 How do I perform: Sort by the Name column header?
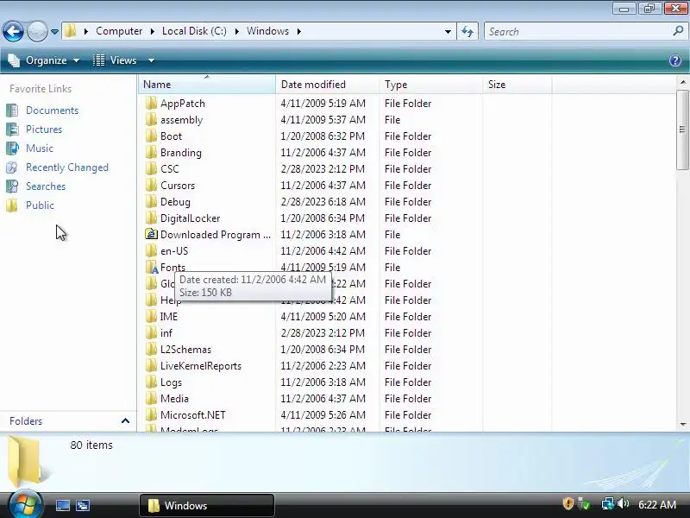coord(207,84)
